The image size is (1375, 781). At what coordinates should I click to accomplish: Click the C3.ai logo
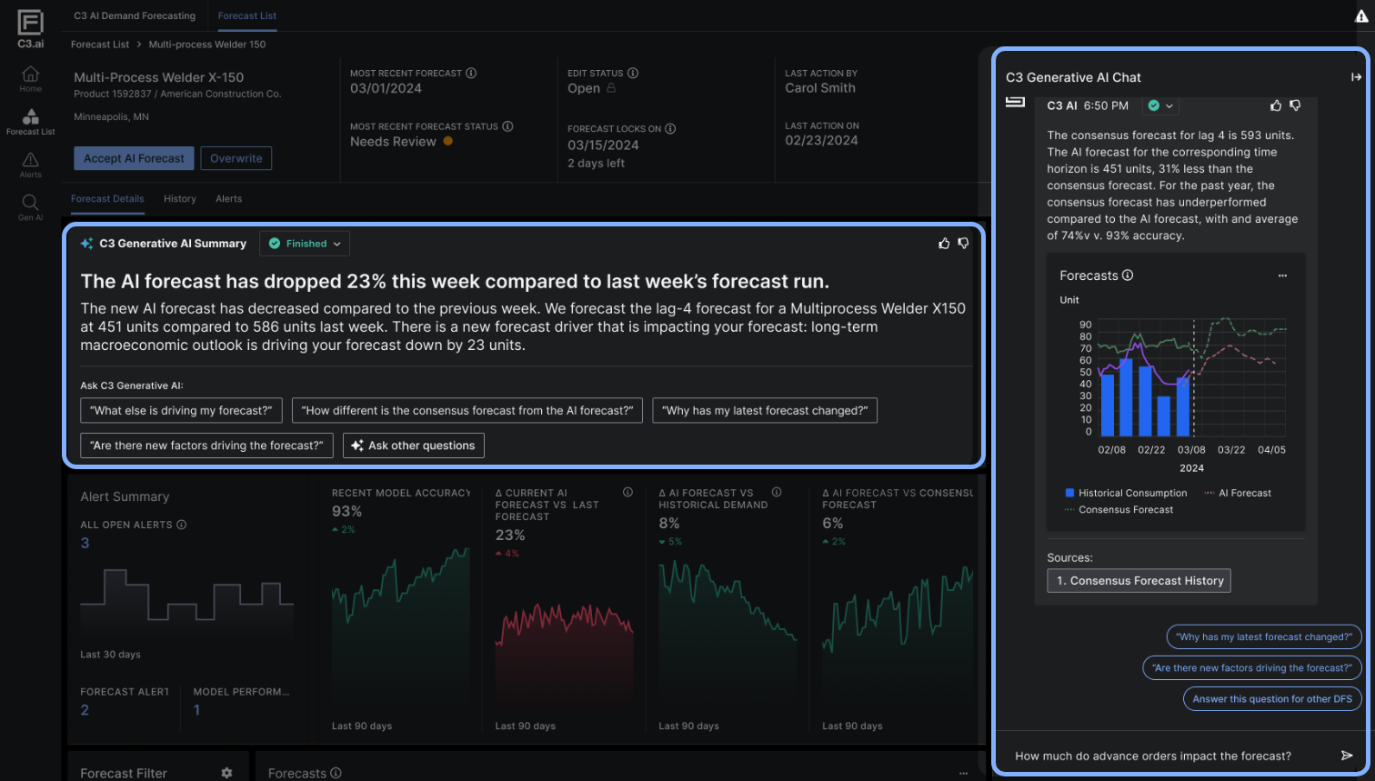click(30, 28)
